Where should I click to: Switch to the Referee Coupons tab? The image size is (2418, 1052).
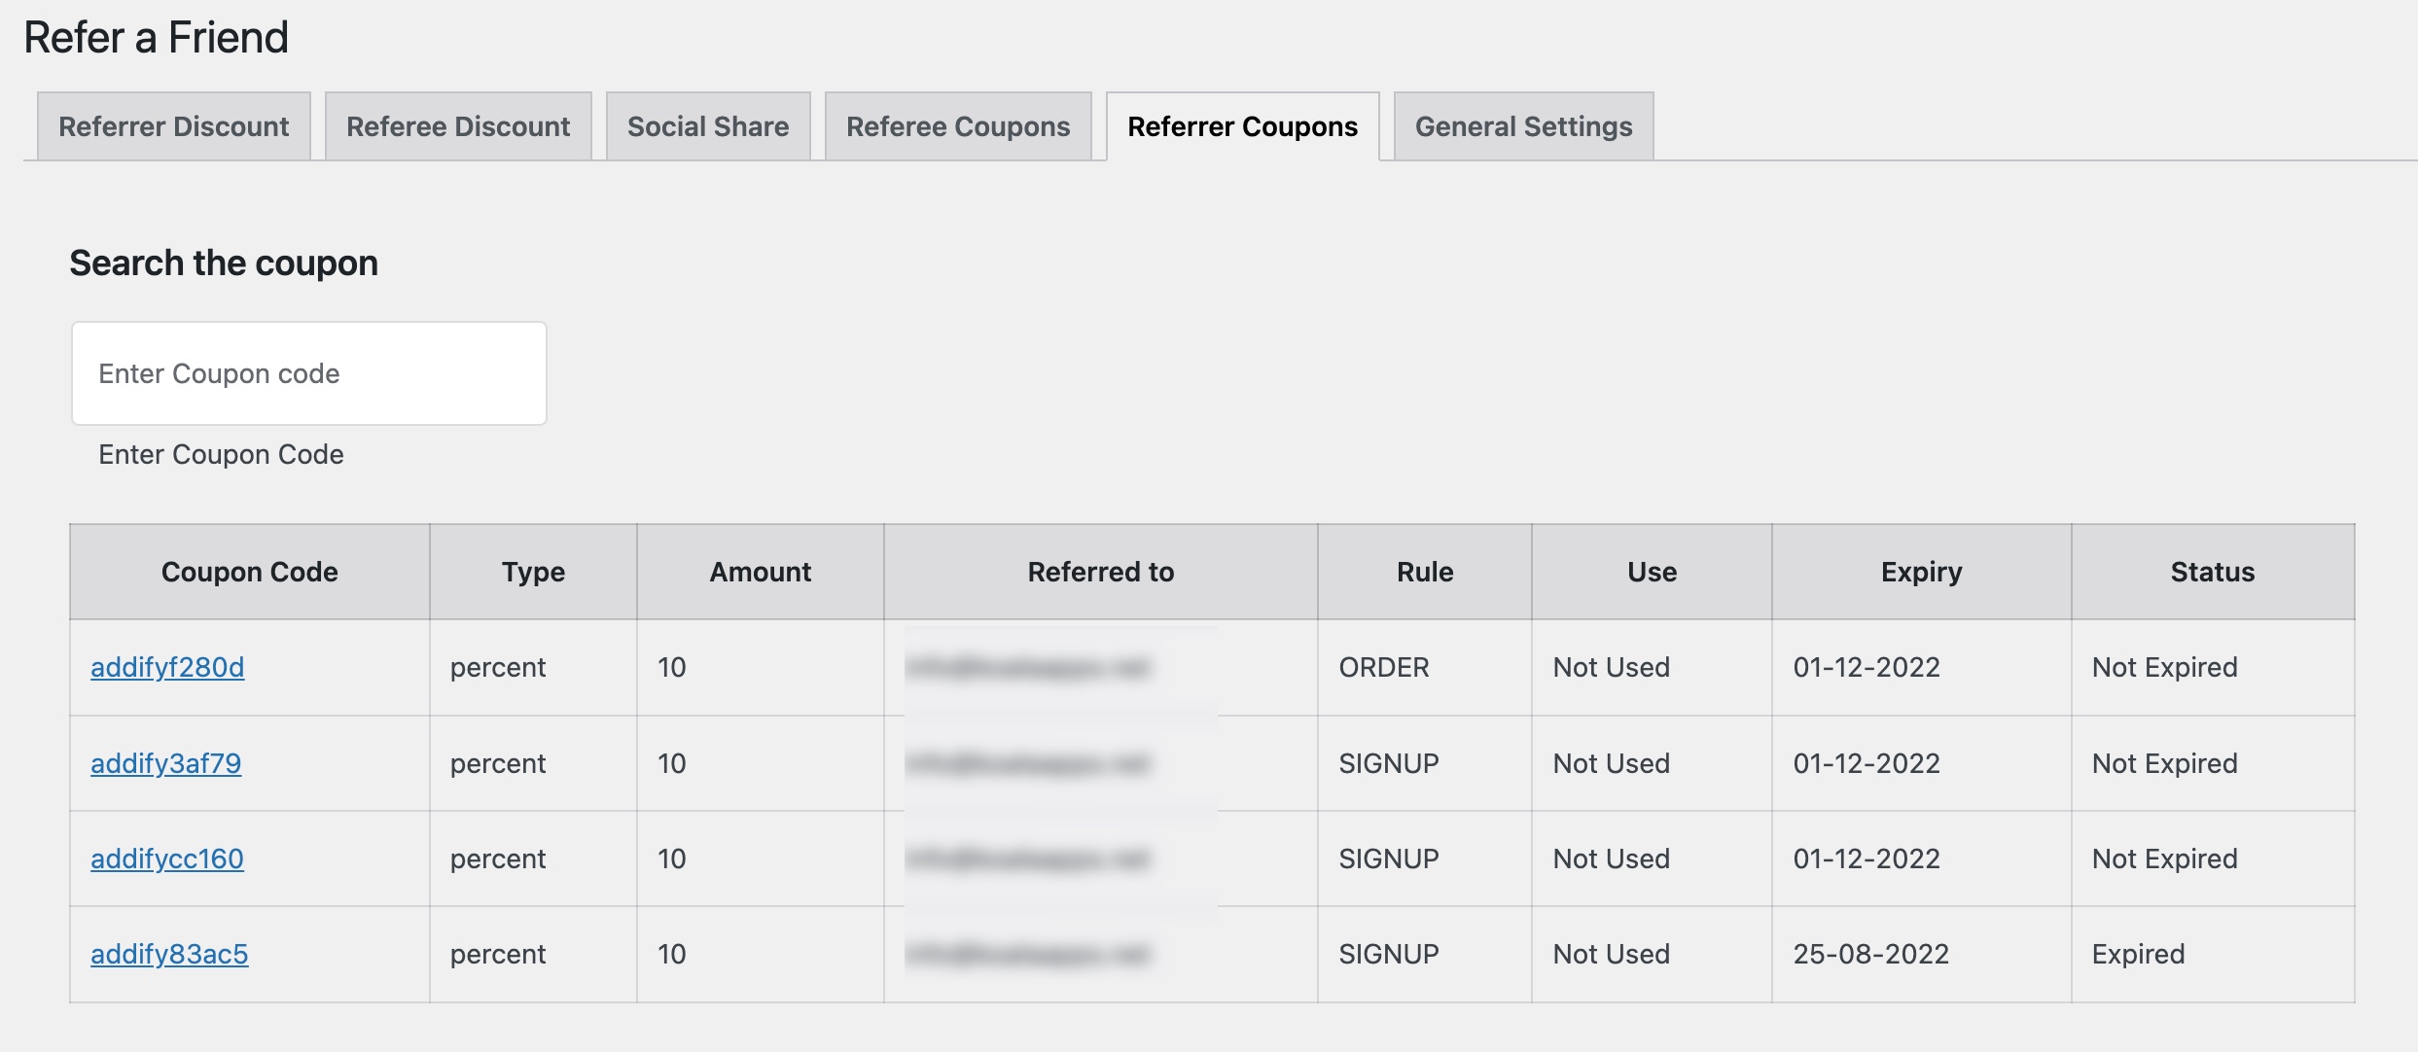[957, 125]
